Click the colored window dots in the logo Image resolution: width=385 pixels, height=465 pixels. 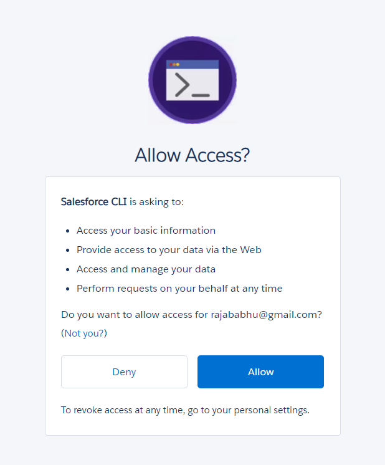(x=174, y=64)
